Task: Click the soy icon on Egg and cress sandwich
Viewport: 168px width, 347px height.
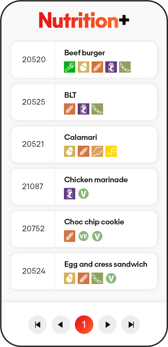Action: click(97, 278)
